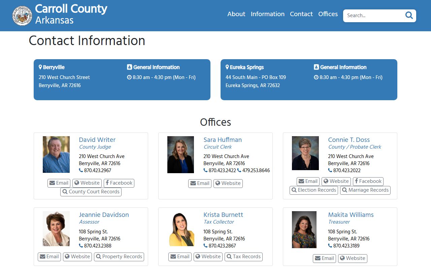Click the clock icon under Berryville hours
The width and height of the screenshot is (431, 269).
(129, 77)
